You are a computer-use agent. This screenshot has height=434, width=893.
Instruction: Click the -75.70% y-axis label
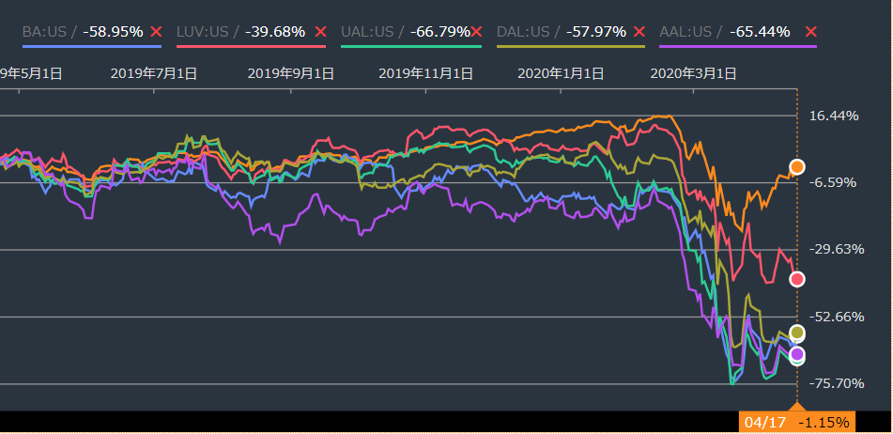pyautogui.click(x=837, y=383)
